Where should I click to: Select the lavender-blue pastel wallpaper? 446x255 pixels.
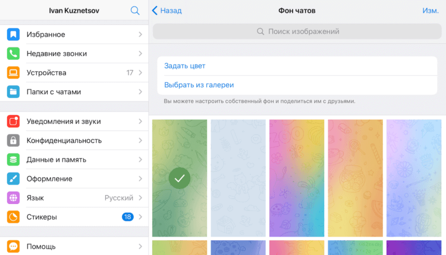click(x=414, y=178)
